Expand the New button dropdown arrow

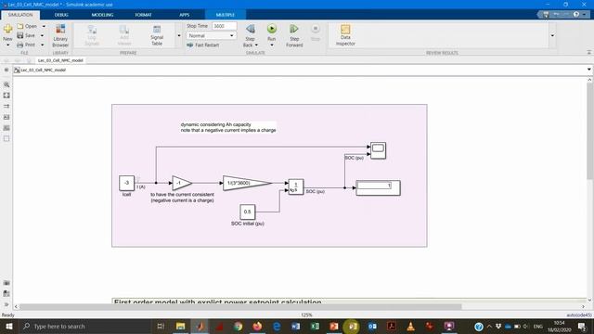7,45
